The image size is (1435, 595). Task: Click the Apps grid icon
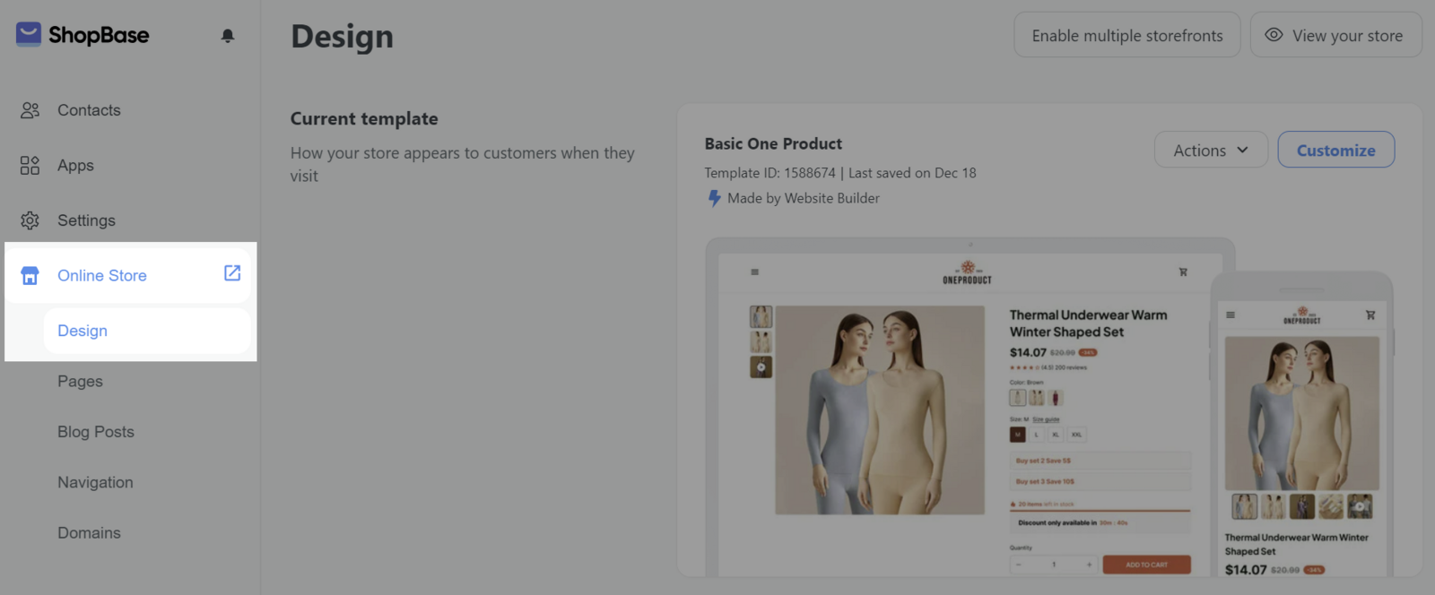30,166
